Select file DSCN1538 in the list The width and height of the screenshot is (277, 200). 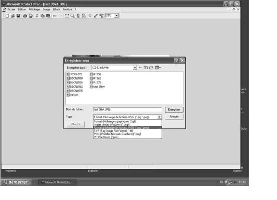coord(74,78)
